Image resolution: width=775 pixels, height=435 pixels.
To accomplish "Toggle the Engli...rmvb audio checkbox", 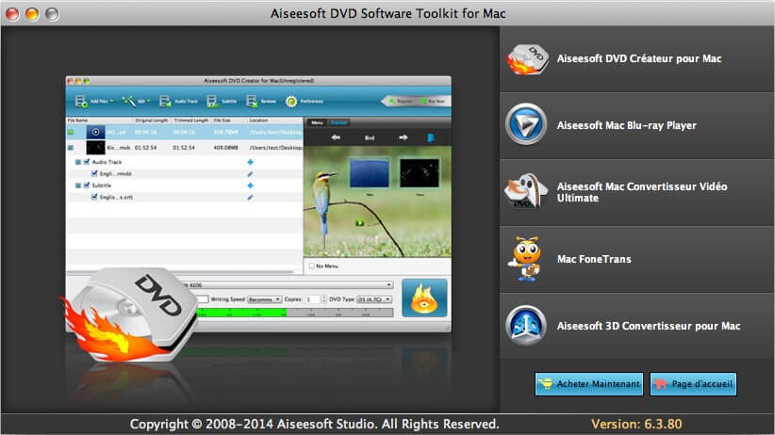I will [x=94, y=174].
